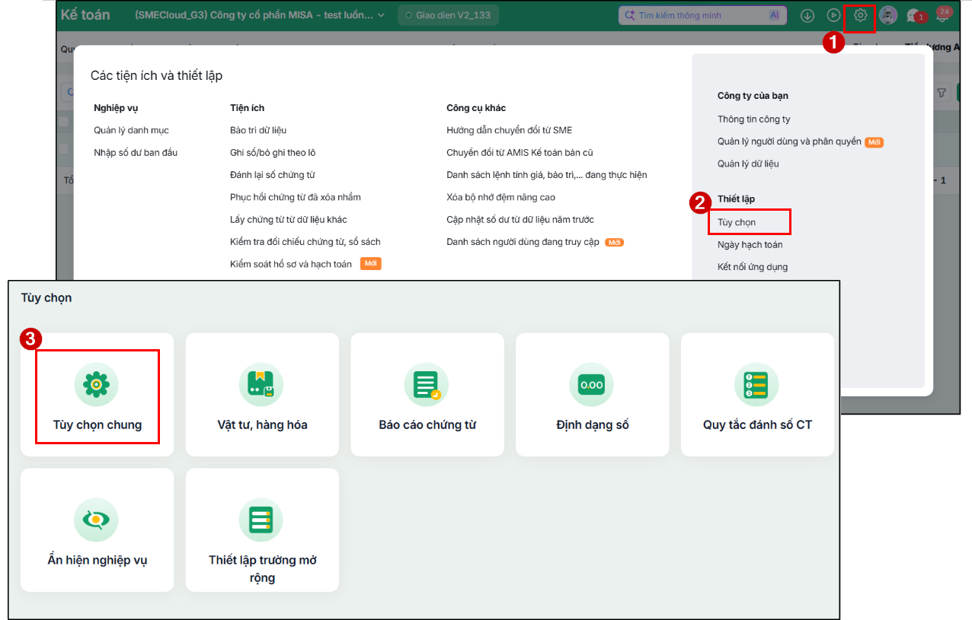The height and width of the screenshot is (620, 972).
Task: Open company selector dropdown in header
Action: [x=260, y=15]
